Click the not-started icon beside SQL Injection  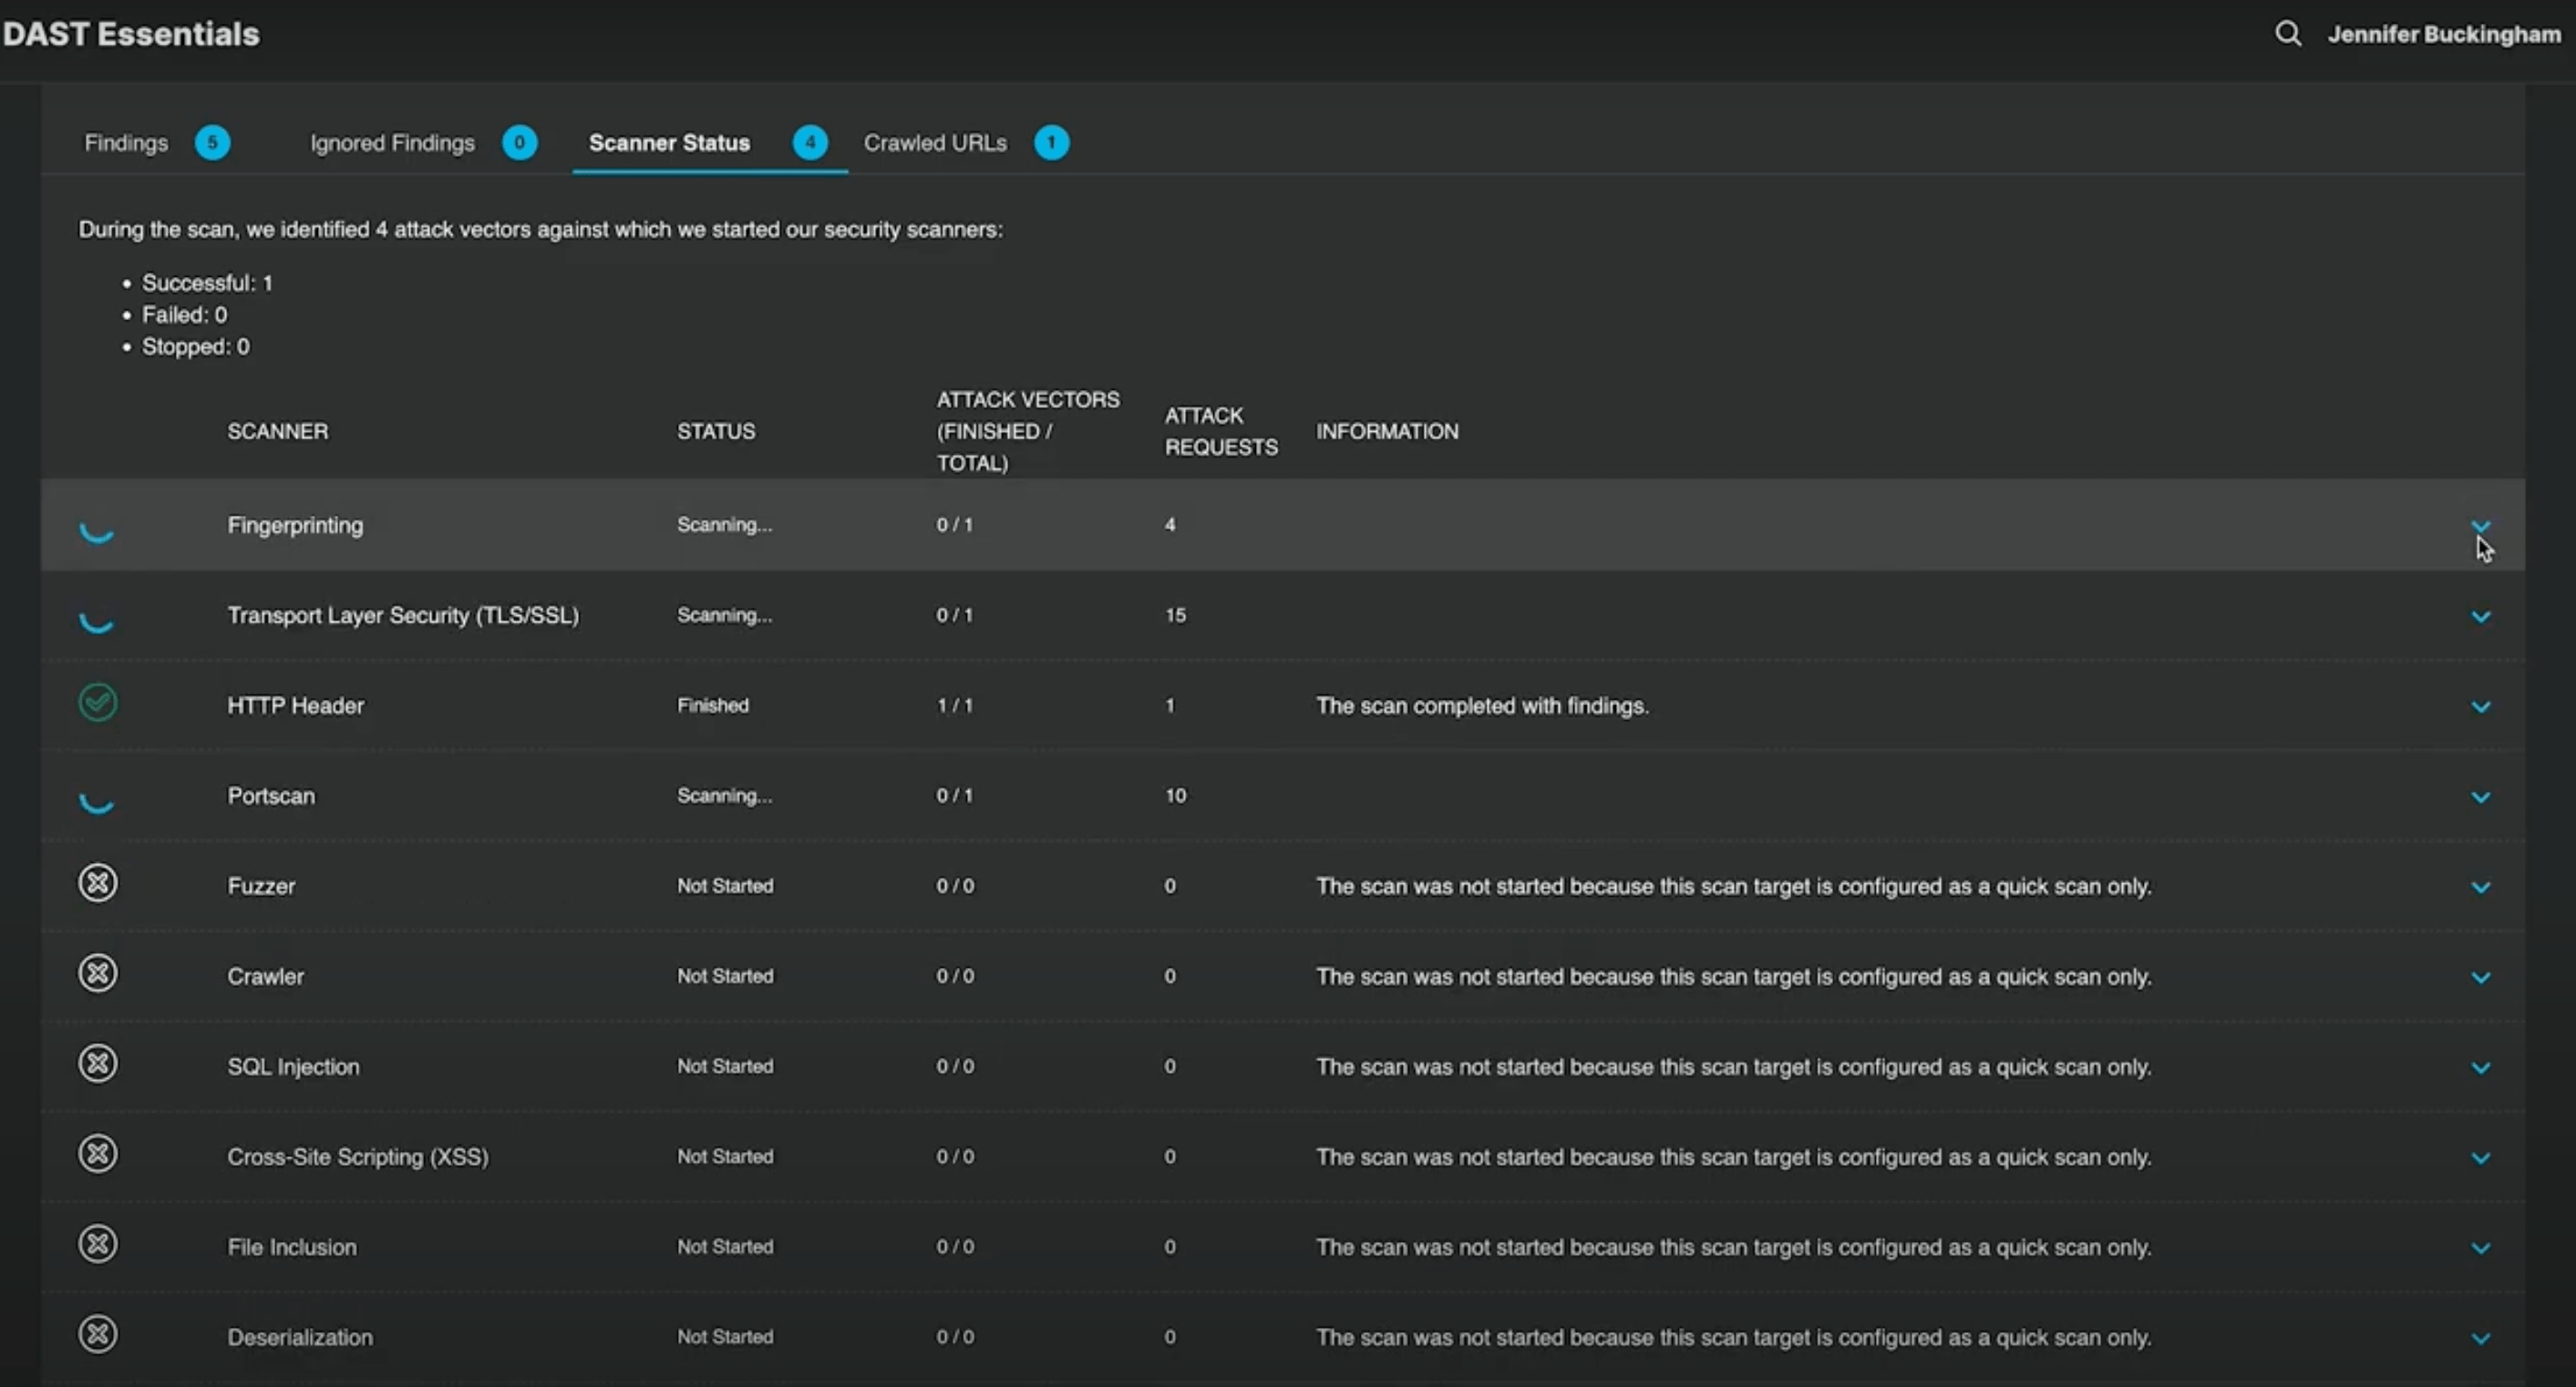[x=98, y=1063]
